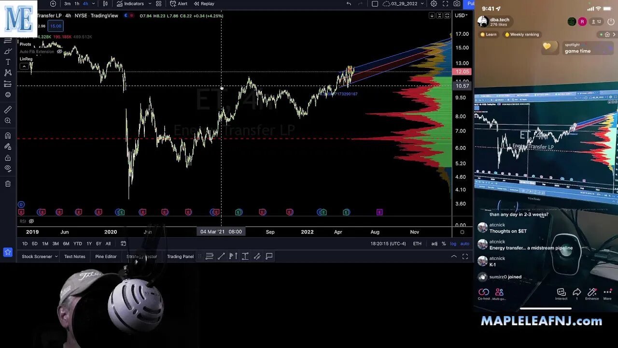The width and height of the screenshot is (618, 348).
Task: Toggle percent scale mode
Action: [x=444, y=244]
